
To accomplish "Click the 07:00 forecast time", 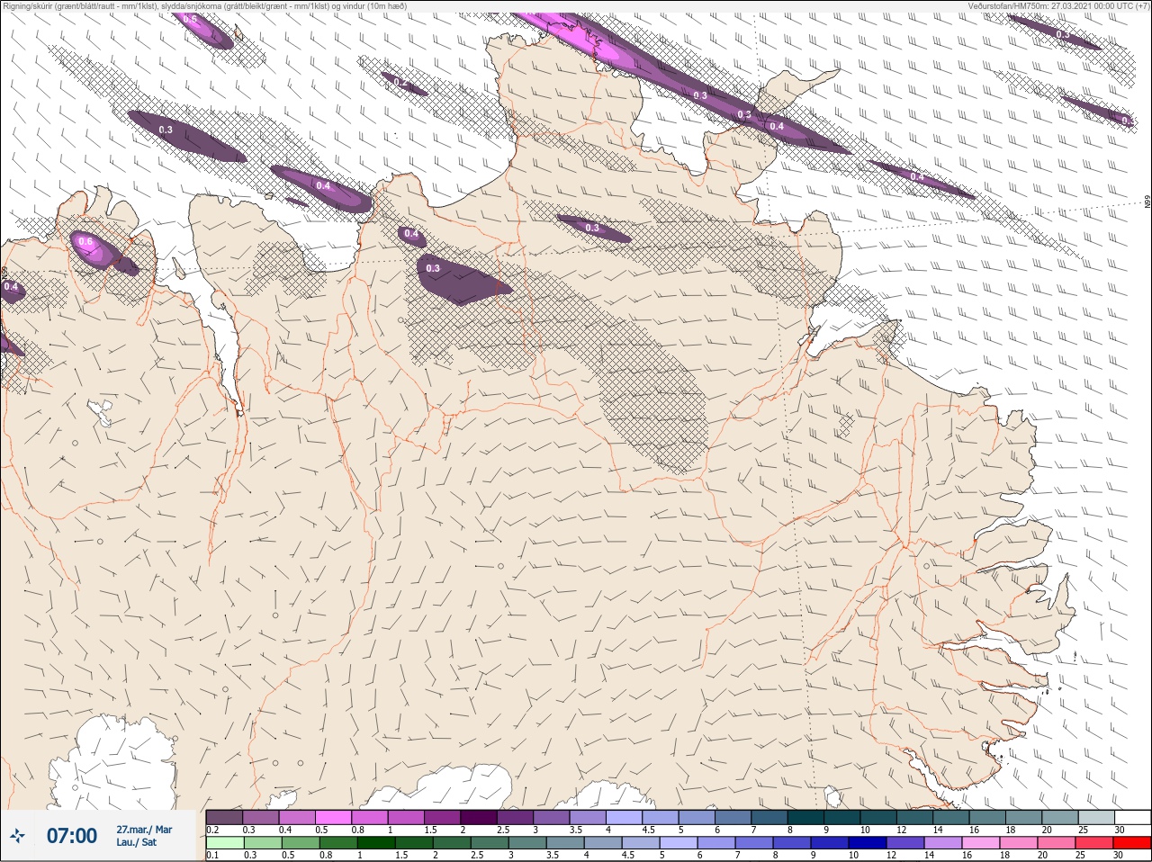I will point(72,836).
